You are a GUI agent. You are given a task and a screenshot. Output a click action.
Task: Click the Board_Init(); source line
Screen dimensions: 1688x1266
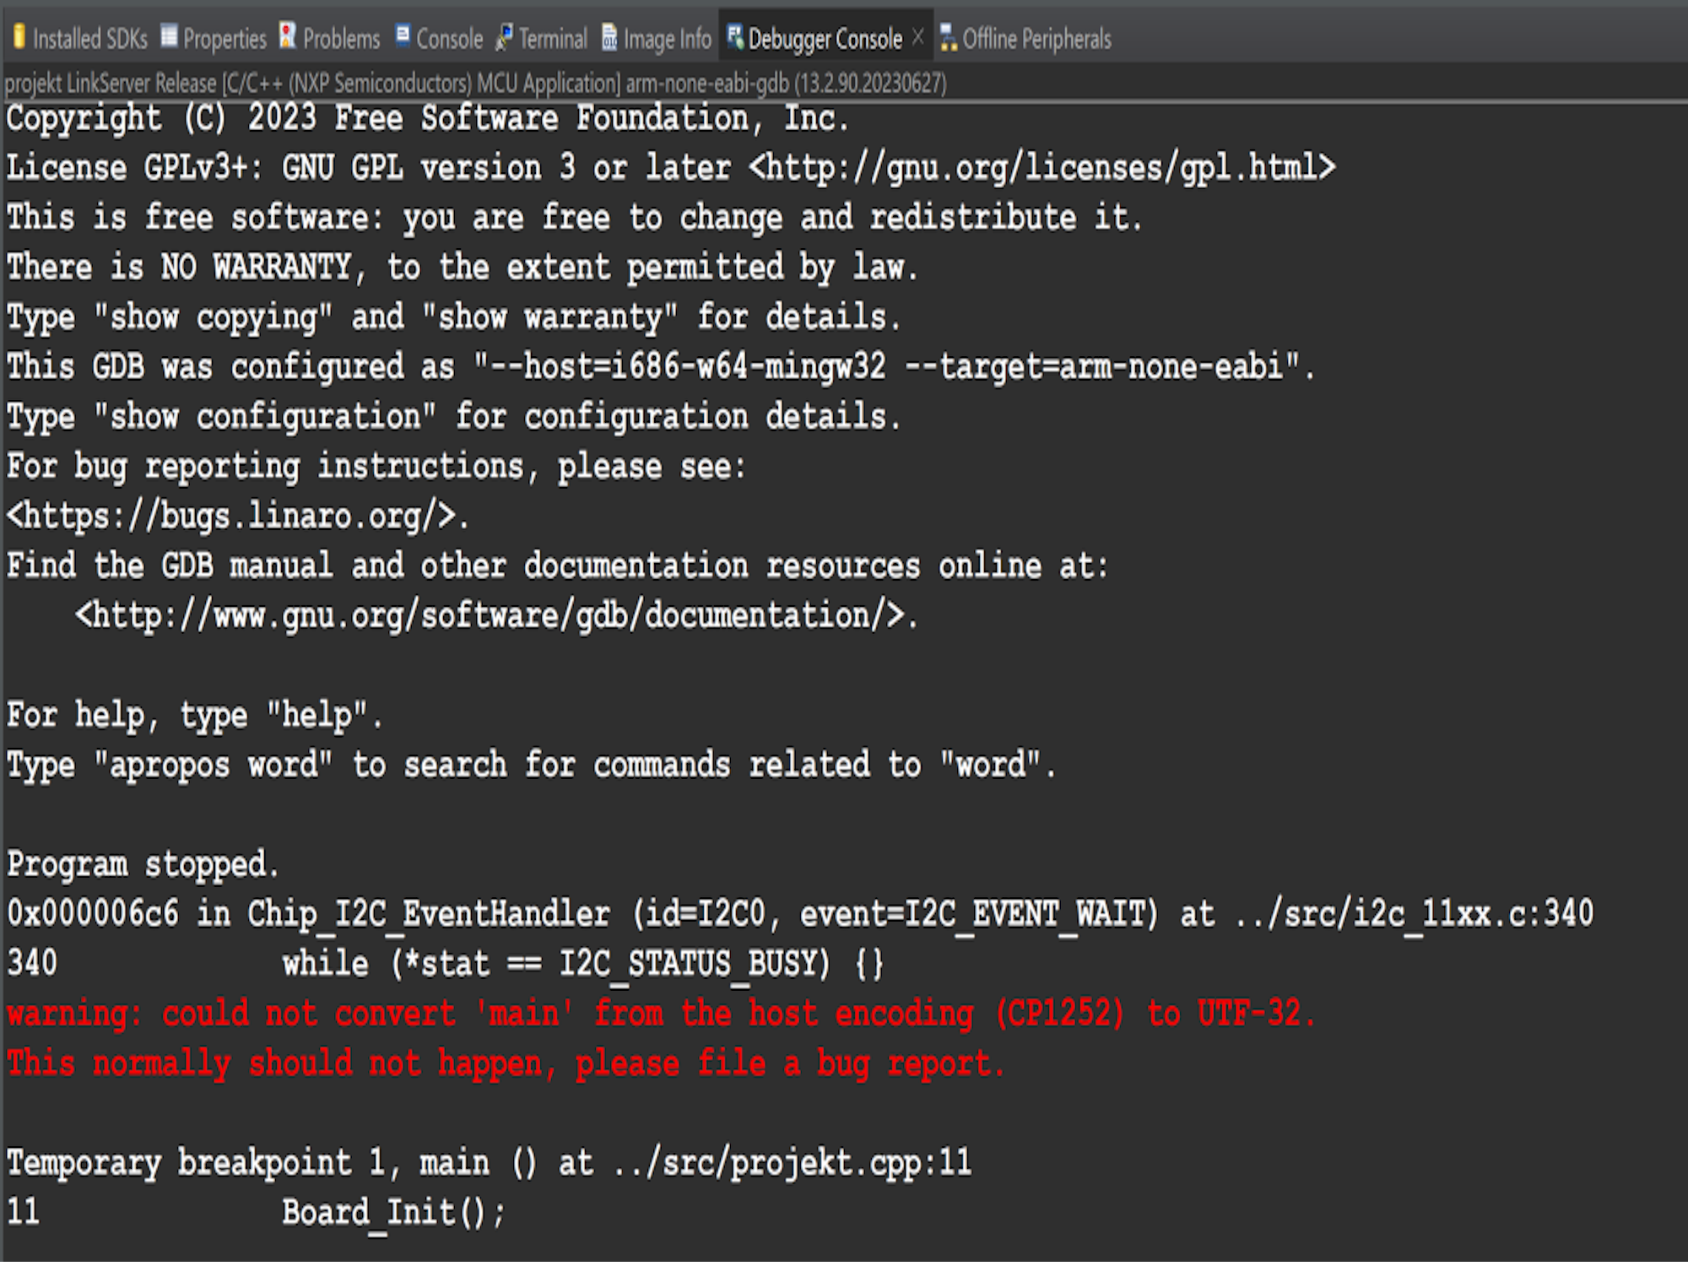[393, 1213]
